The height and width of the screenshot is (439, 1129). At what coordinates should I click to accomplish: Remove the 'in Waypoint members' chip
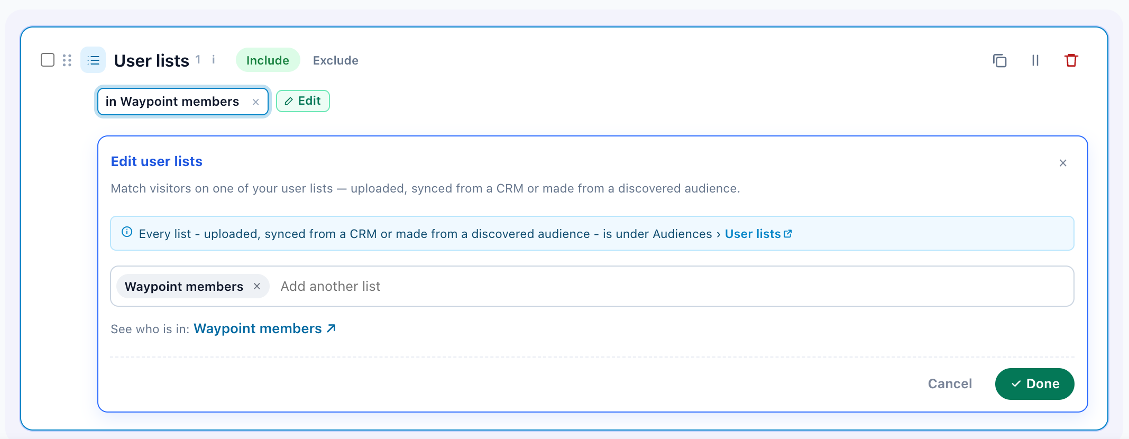click(256, 102)
